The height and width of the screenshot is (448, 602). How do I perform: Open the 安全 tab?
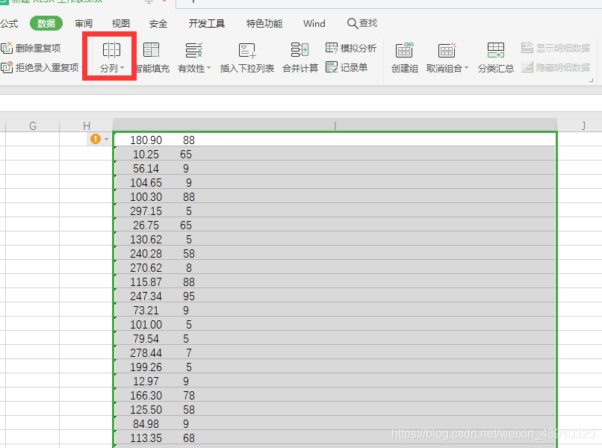click(x=158, y=23)
